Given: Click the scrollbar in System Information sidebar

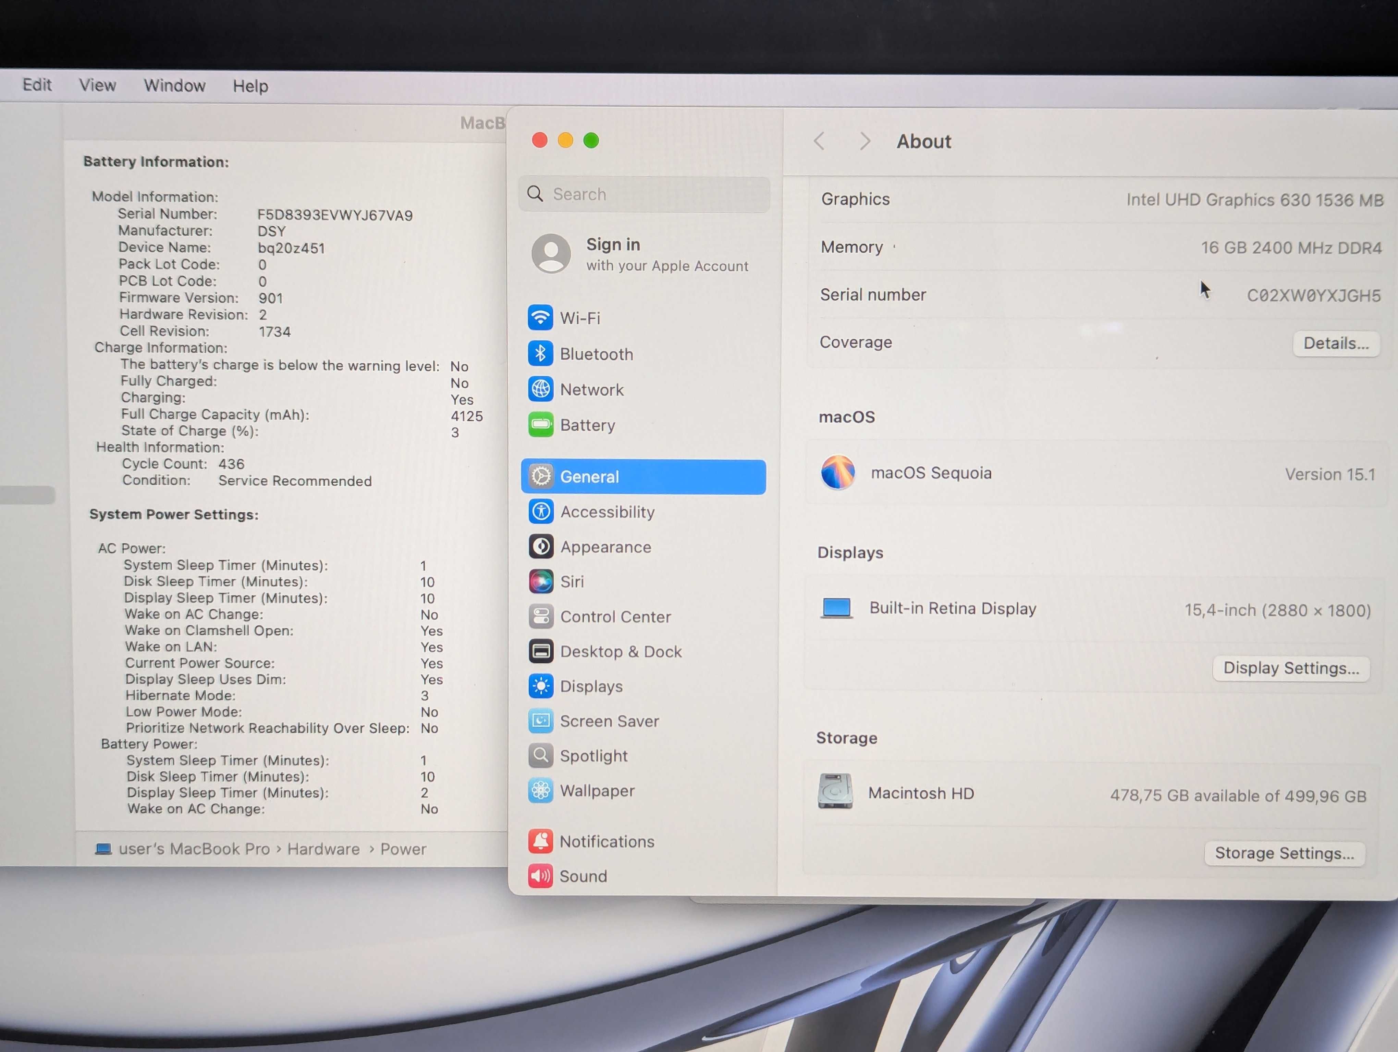Looking at the screenshot, I should (27, 494).
